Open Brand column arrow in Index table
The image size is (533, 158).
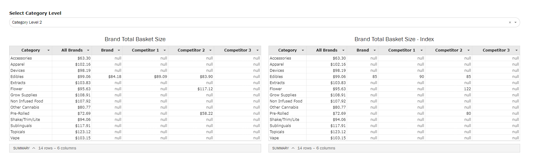pyautogui.click(x=375, y=50)
